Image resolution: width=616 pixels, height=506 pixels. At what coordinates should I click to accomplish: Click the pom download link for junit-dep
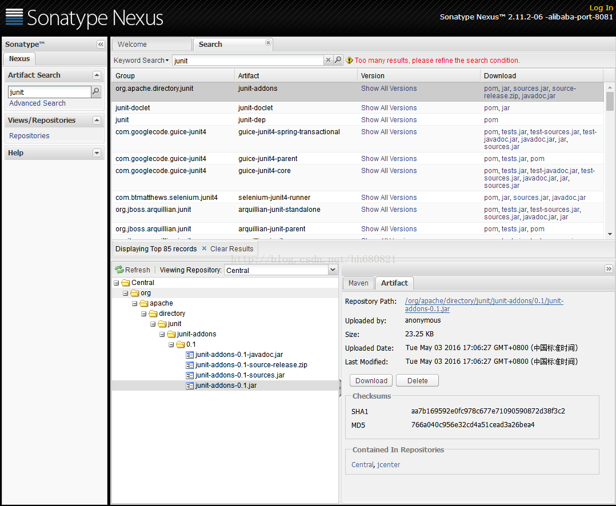(x=491, y=120)
